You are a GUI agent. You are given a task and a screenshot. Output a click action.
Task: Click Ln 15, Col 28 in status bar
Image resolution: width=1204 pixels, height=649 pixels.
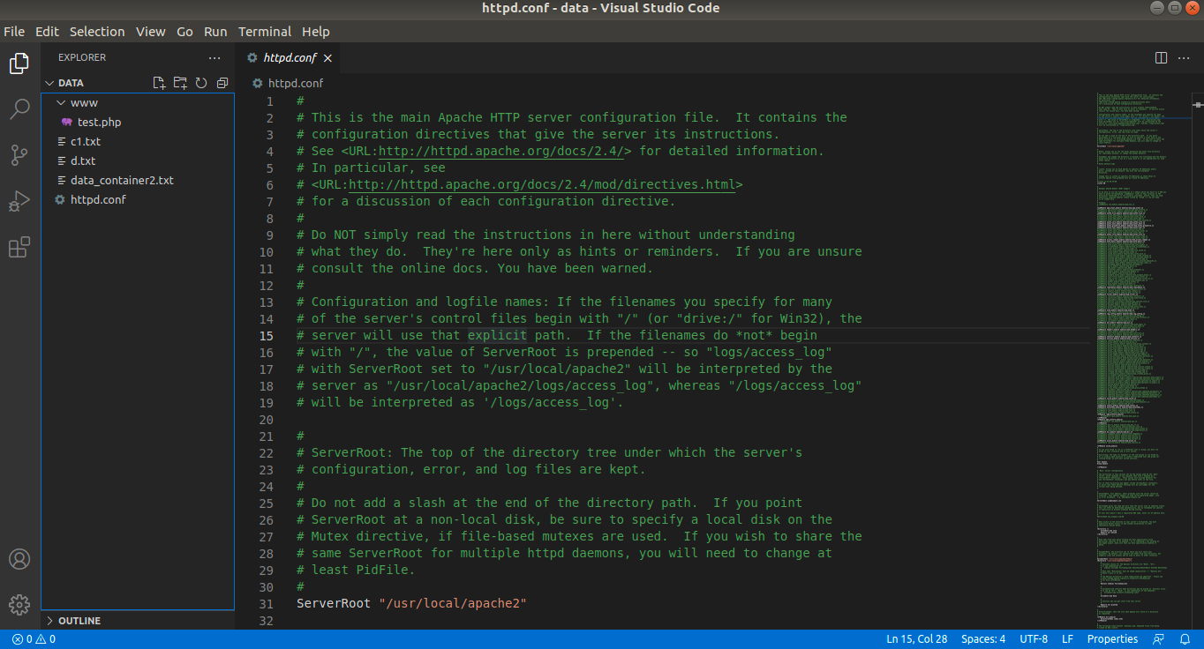coord(916,639)
